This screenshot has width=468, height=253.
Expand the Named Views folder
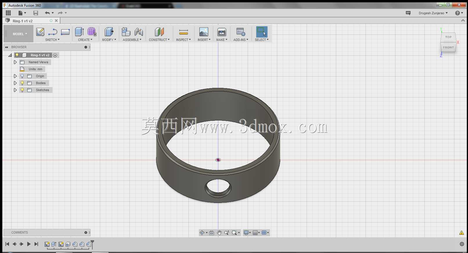[x=15, y=62]
